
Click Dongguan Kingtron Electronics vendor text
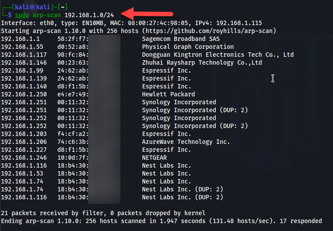pos(218,55)
